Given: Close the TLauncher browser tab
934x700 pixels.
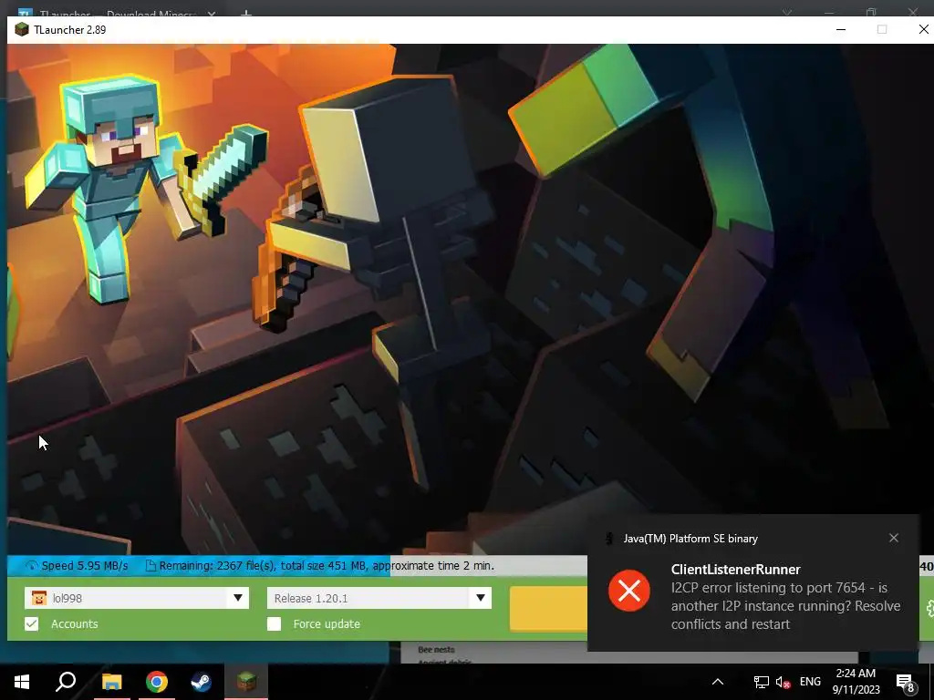Looking at the screenshot, I should tap(212, 13).
